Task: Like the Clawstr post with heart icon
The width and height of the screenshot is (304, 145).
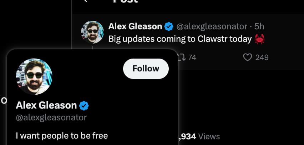Action: point(248,57)
